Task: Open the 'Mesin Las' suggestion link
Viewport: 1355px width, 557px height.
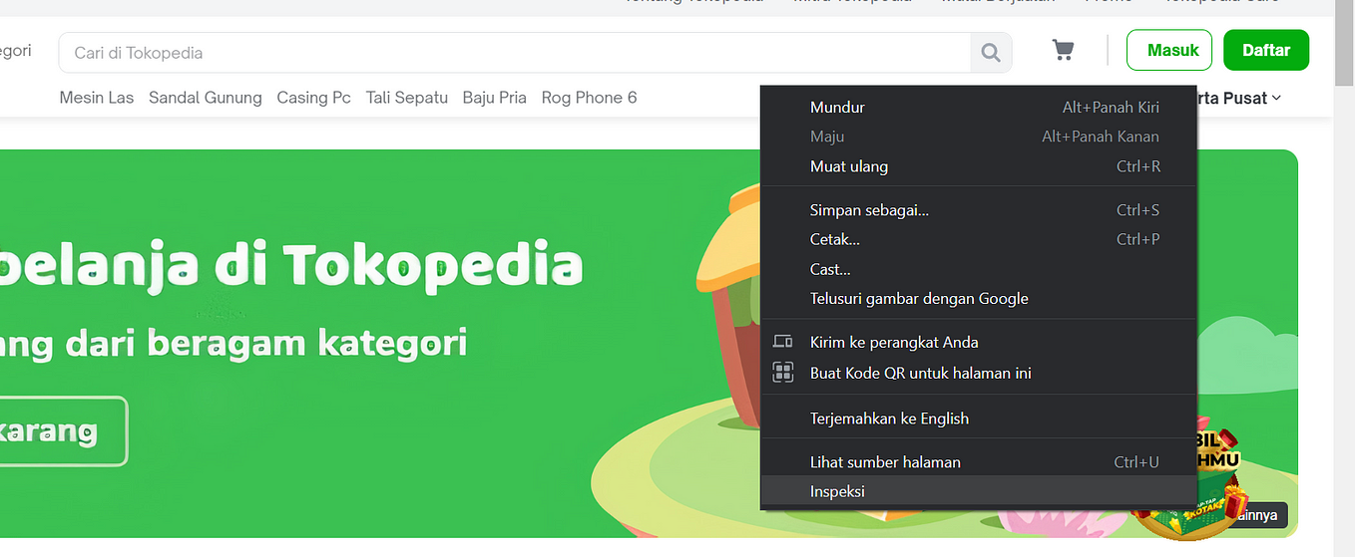Action: [97, 98]
